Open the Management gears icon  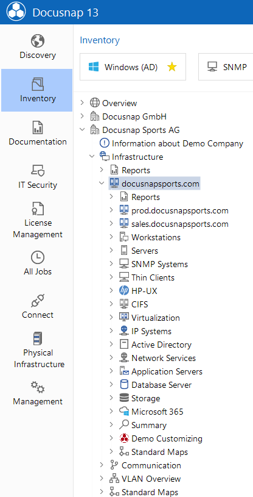click(38, 387)
